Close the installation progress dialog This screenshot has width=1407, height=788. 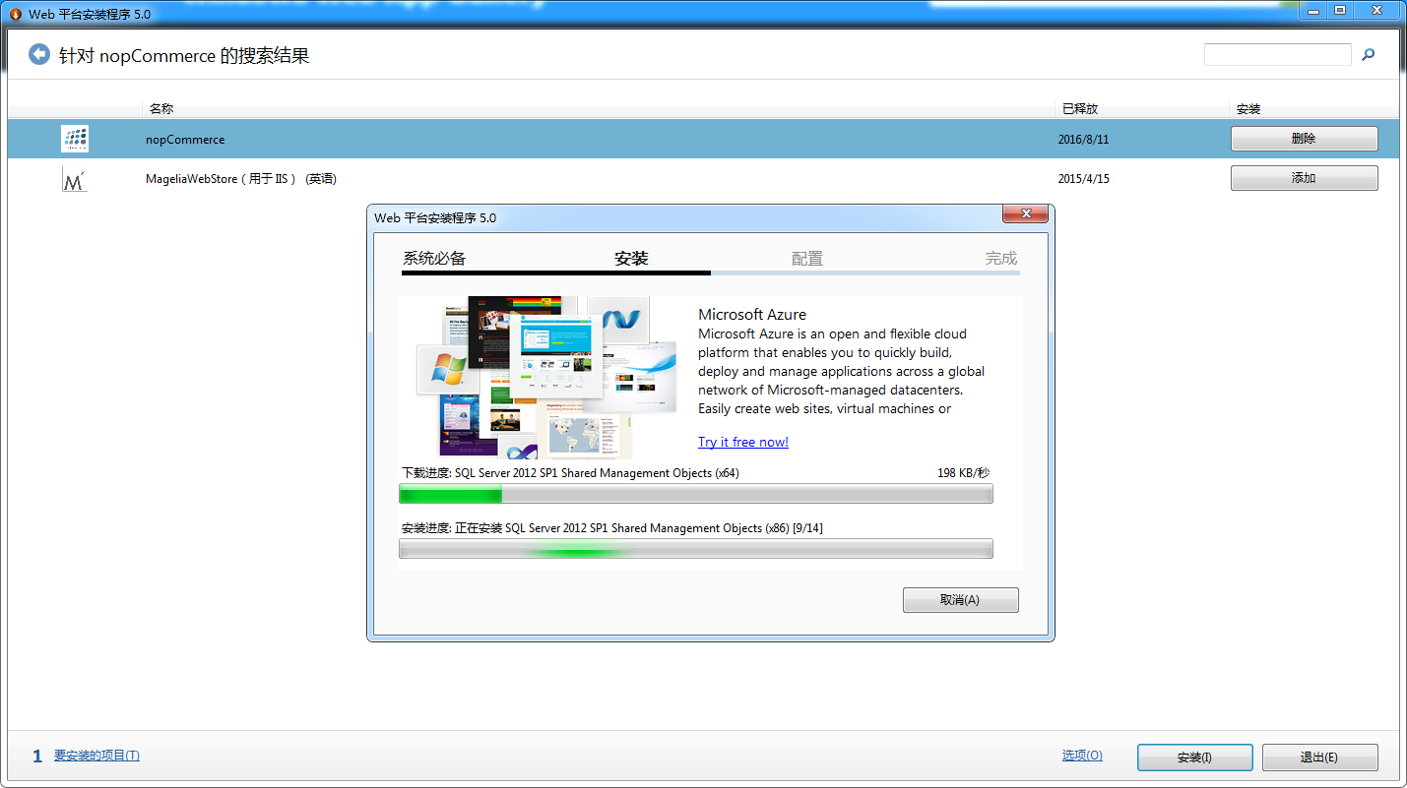(x=1024, y=214)
